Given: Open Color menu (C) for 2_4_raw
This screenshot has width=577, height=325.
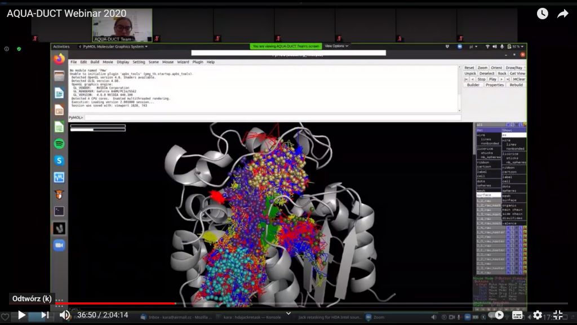Looking at the screenshot, I should [x=525, y=273].
